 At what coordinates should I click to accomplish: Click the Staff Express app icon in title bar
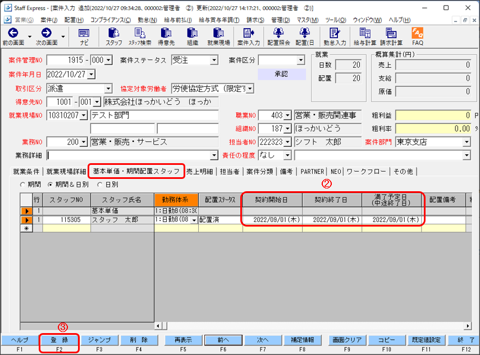tap(8, 8)
